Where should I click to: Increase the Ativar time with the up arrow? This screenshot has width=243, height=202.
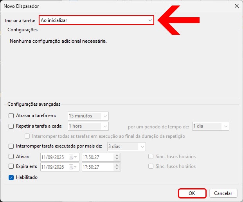117,155
